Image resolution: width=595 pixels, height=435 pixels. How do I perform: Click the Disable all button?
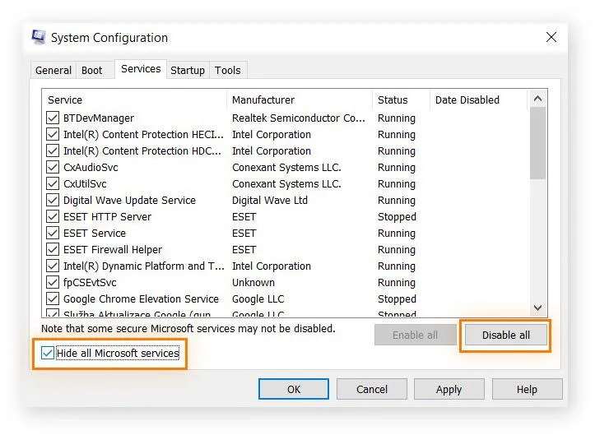[506, 336]
